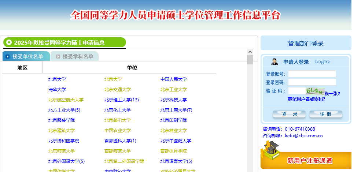Open the 首都体育学院 link
The image size is (354, 172).
pyautogui.click(x=174, y=151)
